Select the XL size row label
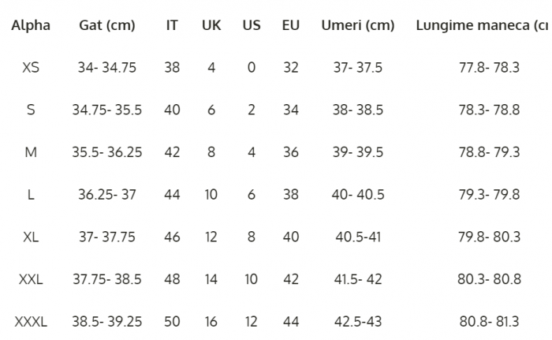 pos(31,237)
